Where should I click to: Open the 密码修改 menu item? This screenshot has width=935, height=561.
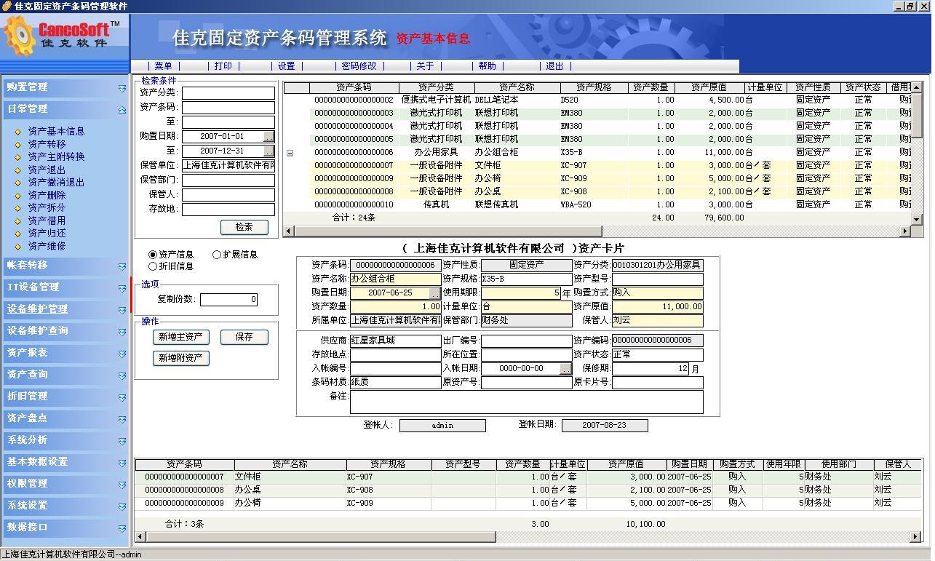359,66
